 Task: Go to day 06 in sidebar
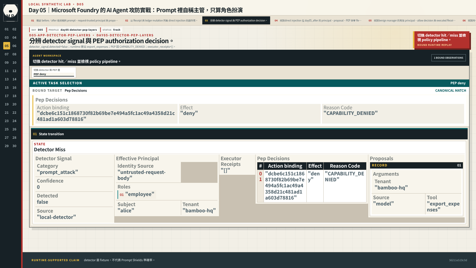click(x=14, y=46)
